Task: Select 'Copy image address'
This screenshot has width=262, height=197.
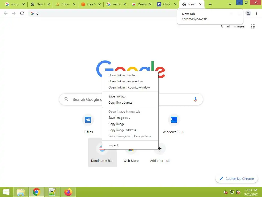Action: pyautogui.click(x=130, y=130)
